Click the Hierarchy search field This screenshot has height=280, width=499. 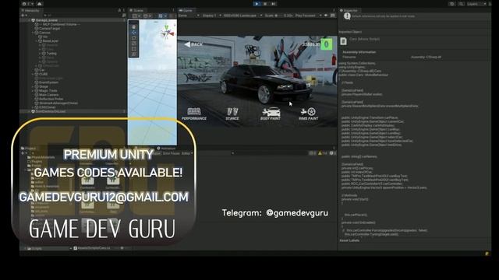point(83,16)
